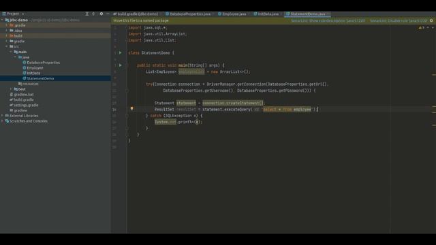Click the highlighted employeeList variable
Image resolution: width=436 pixels, height=245 pixels.
point(191,71)
